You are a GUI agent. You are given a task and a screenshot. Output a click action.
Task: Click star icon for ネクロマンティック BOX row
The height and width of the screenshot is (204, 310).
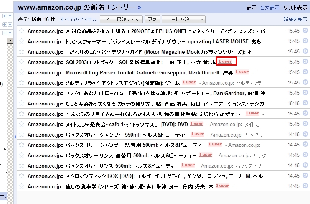coord(21,176)
